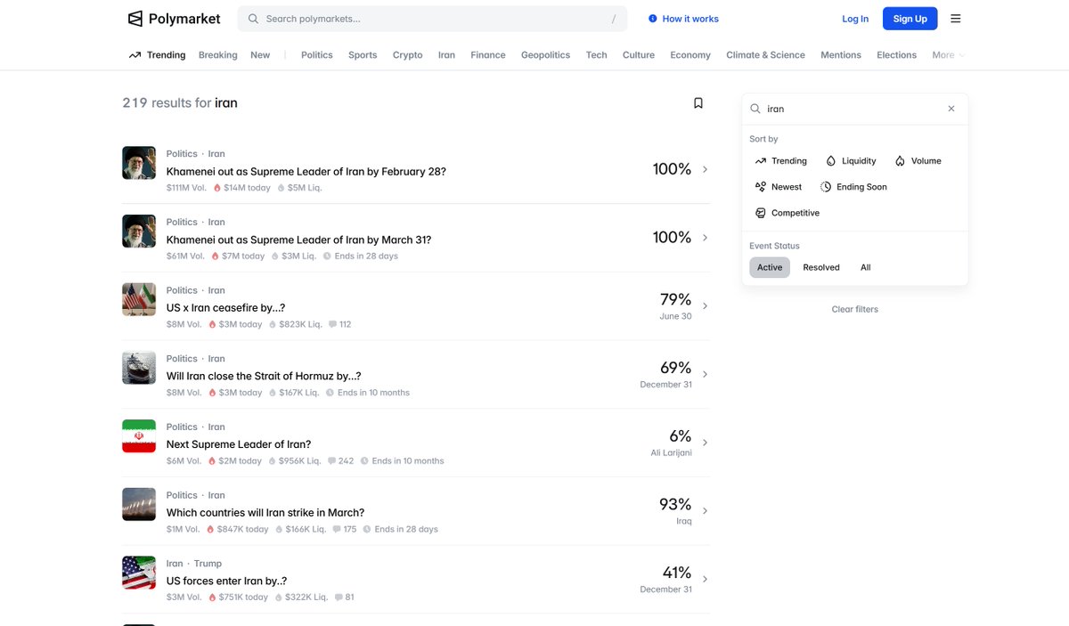Click the magnifier icon in filter panel
The width and height of the screenshot is (1069, 626).
point(755,109)
